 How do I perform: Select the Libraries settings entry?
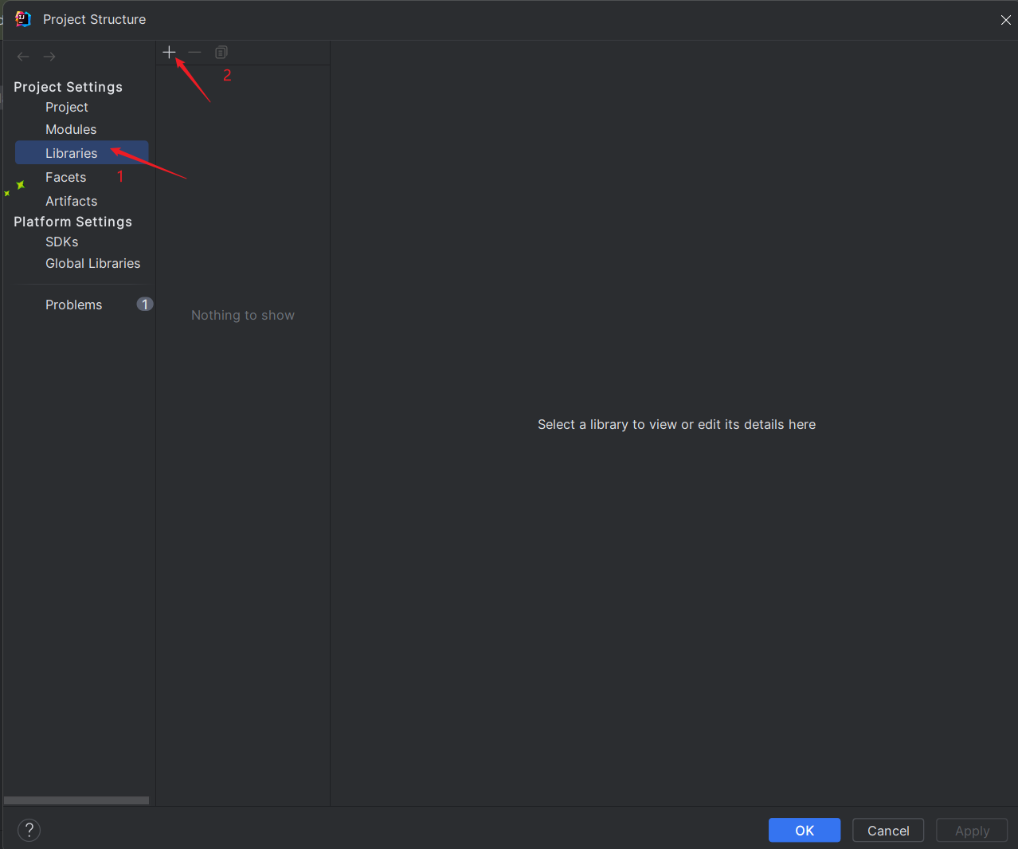(x=81, y=153)
